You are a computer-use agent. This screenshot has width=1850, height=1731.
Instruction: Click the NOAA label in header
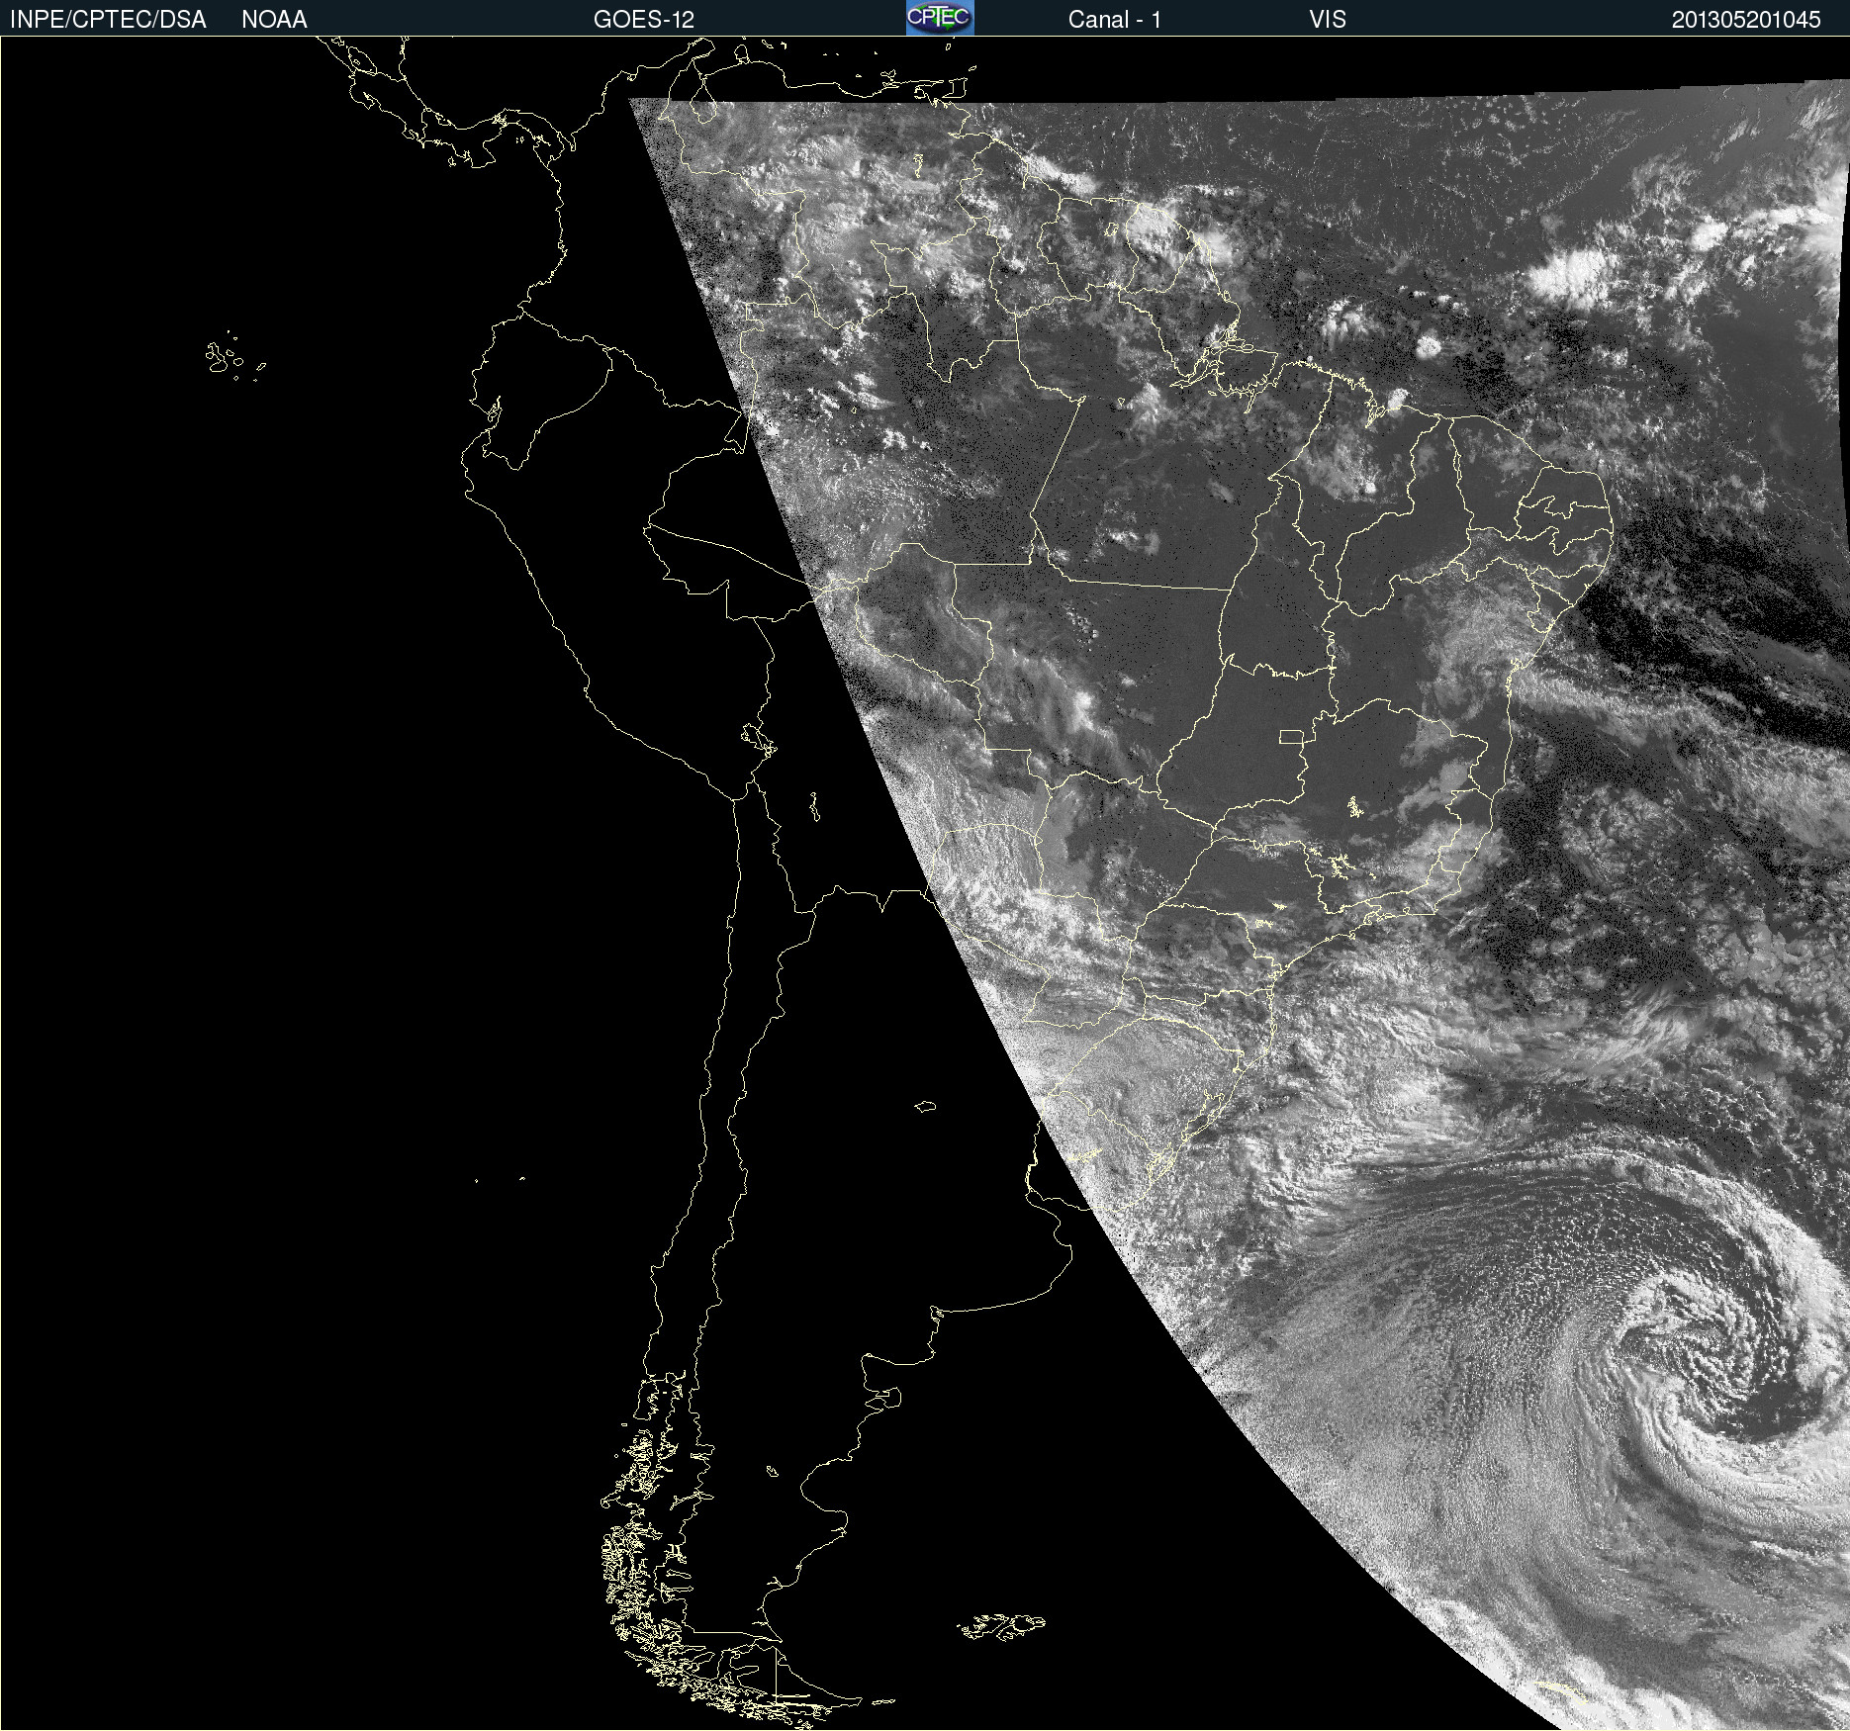click(x=274, y=20)
